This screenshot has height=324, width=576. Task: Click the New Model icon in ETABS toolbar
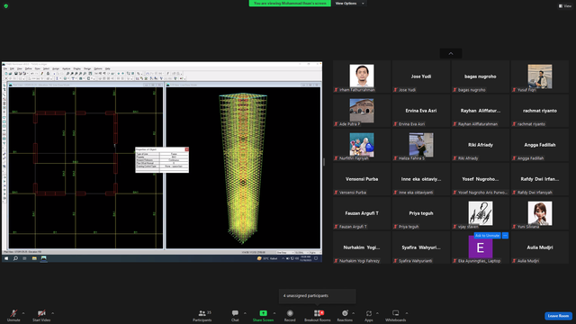point(6,74)
